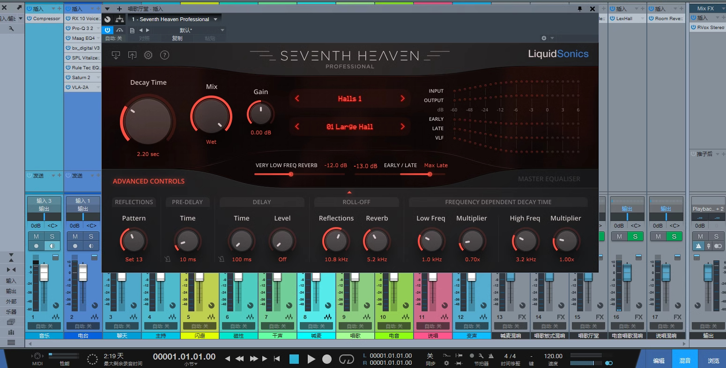Solo channel 1 音乐
The height and width of the screenshot is (368, 726).
point(52,236)
